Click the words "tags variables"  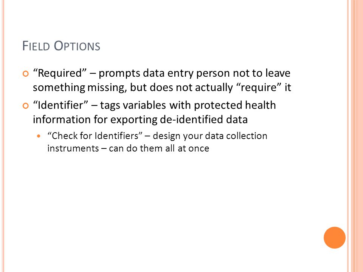[x=133, y=105]
